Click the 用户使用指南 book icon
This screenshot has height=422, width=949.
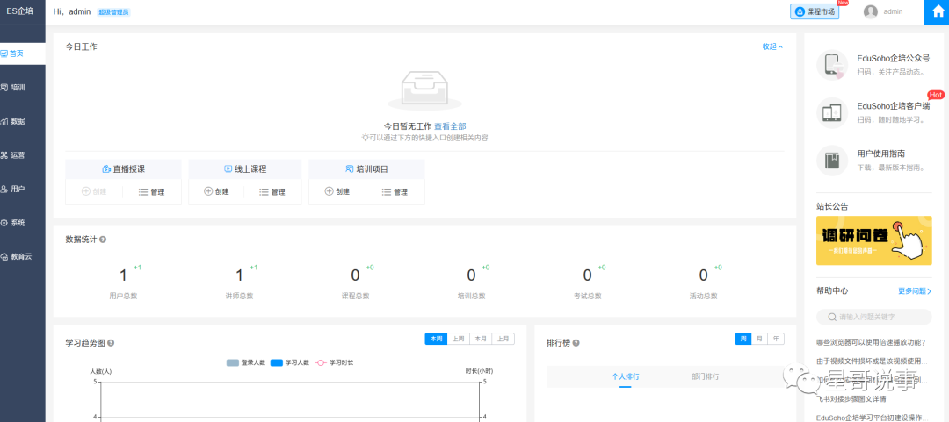(832, 161)
